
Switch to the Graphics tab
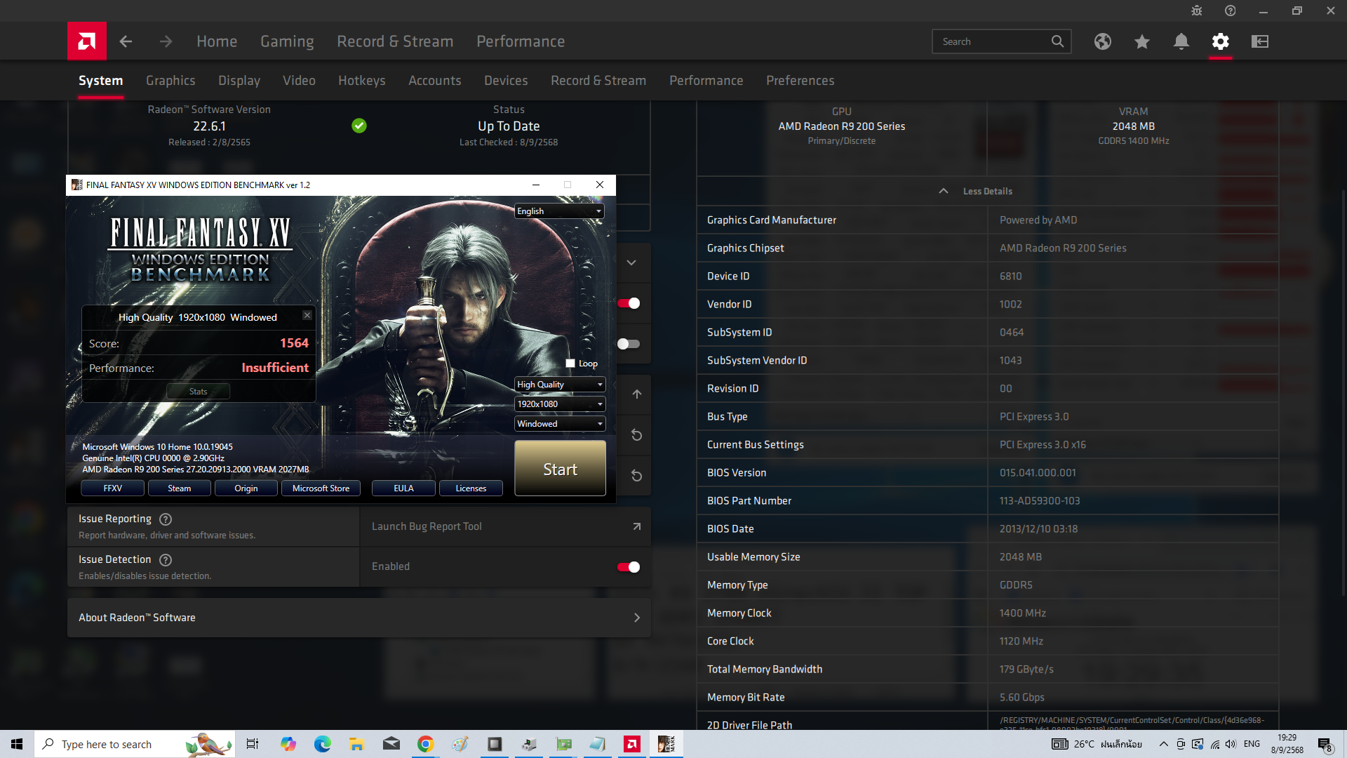click(170, 81)
